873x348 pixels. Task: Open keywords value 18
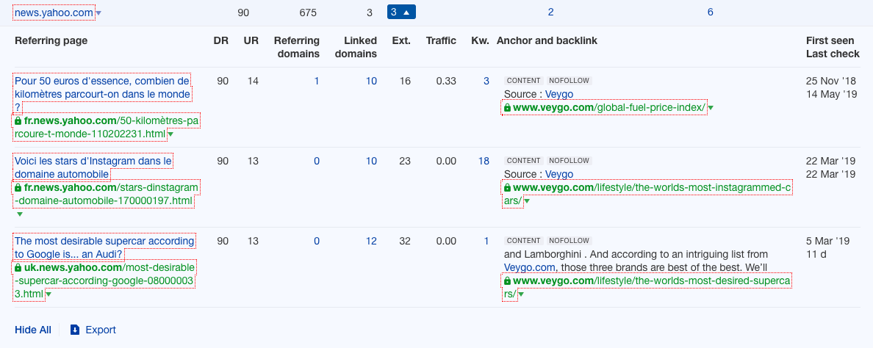pyautogui.click(x=484, y=162)
